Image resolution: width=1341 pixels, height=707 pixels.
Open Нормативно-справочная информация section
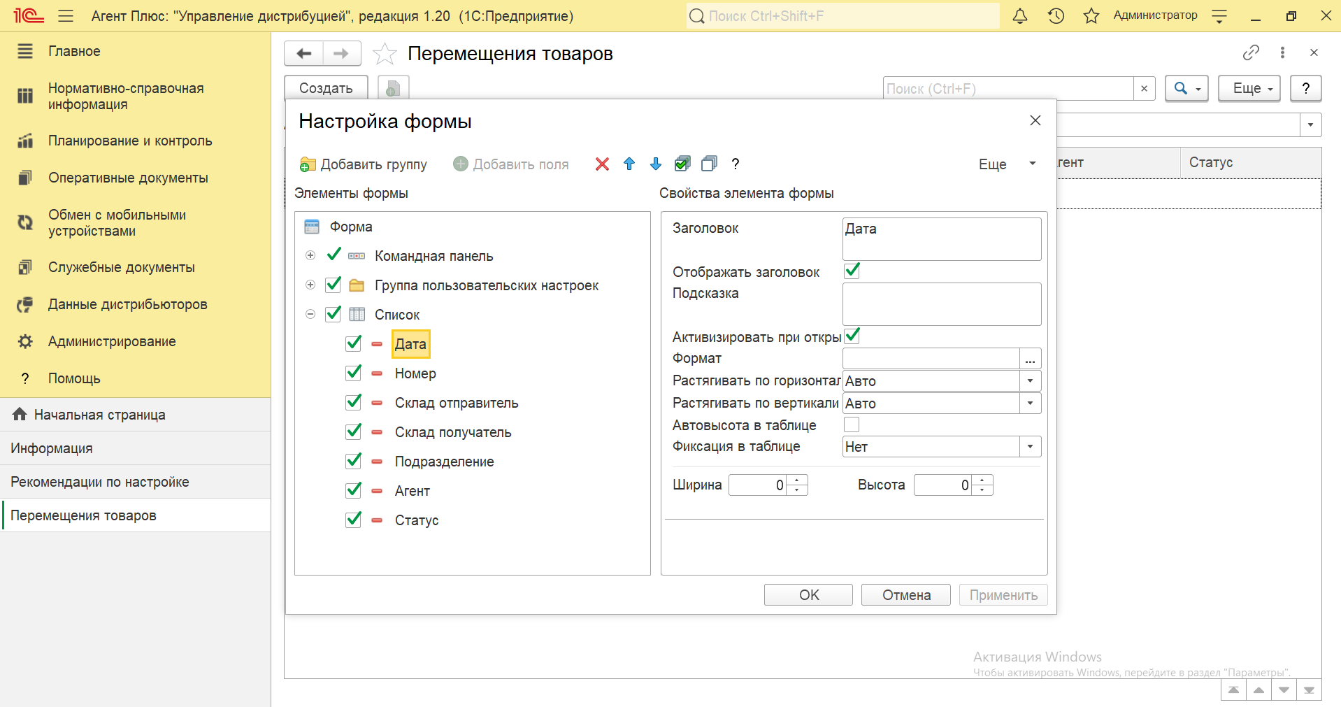[126, 97]
